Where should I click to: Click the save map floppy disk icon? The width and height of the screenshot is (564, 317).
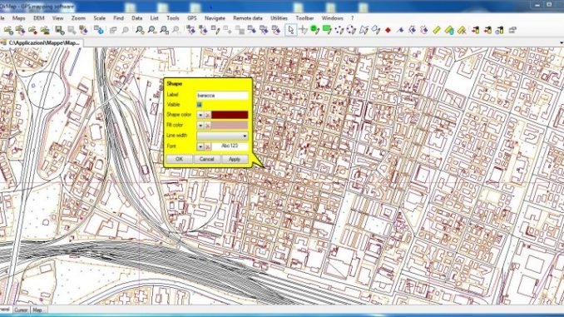click(x=59, y=30)
